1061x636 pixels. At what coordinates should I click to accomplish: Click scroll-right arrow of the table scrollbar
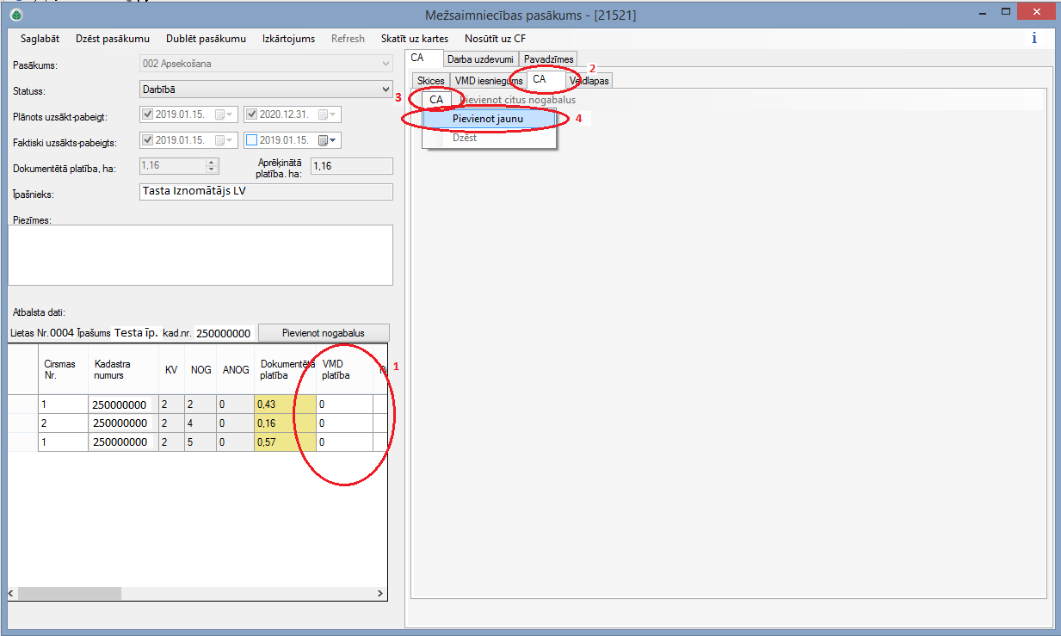tap(379, 594)
